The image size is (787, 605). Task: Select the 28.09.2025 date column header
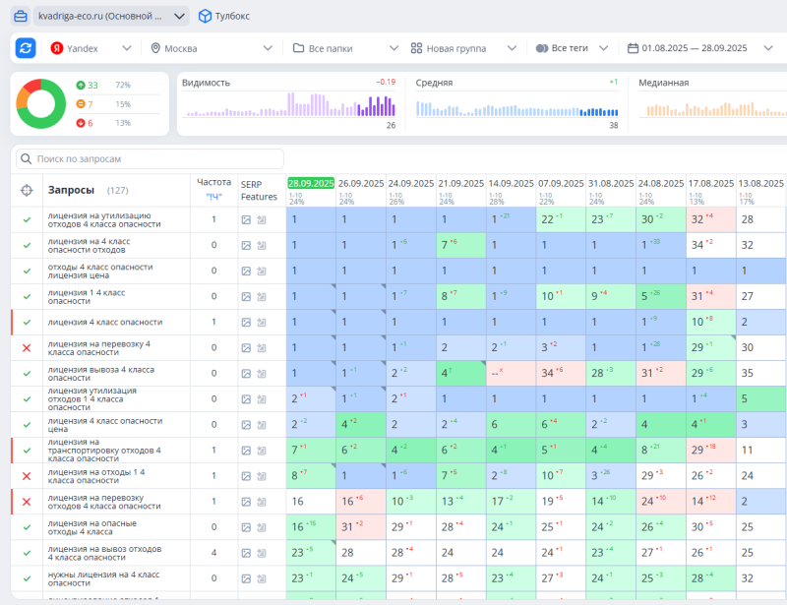[x=311, y=183]
